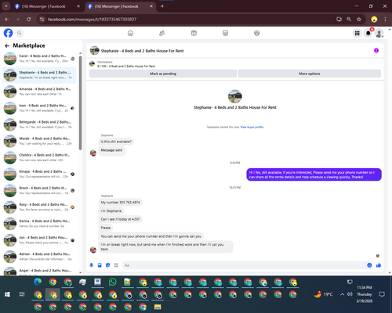Open the Chrome profile avatar
The image size is (392, 313).
tap(374, 20)
